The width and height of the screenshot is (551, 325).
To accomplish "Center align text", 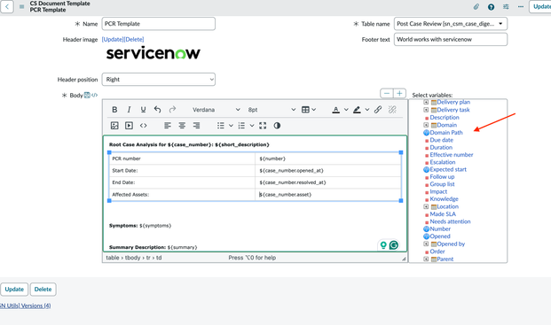I will (182, 126).
